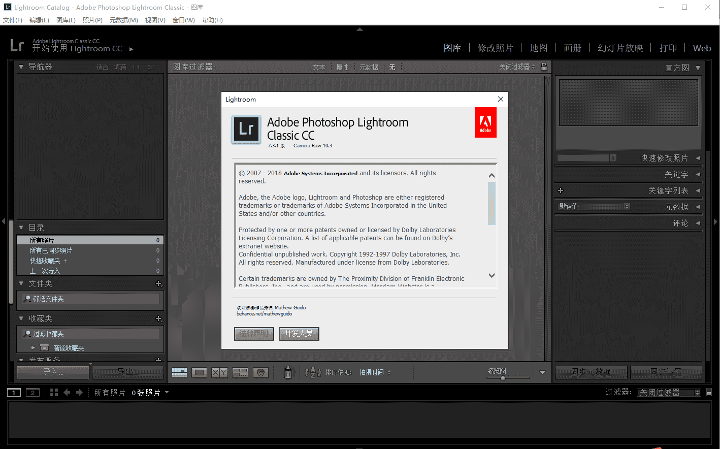This screenshot has width=720, height=449.
Task: Click the Lightroom logo icon
Action: 17,45
